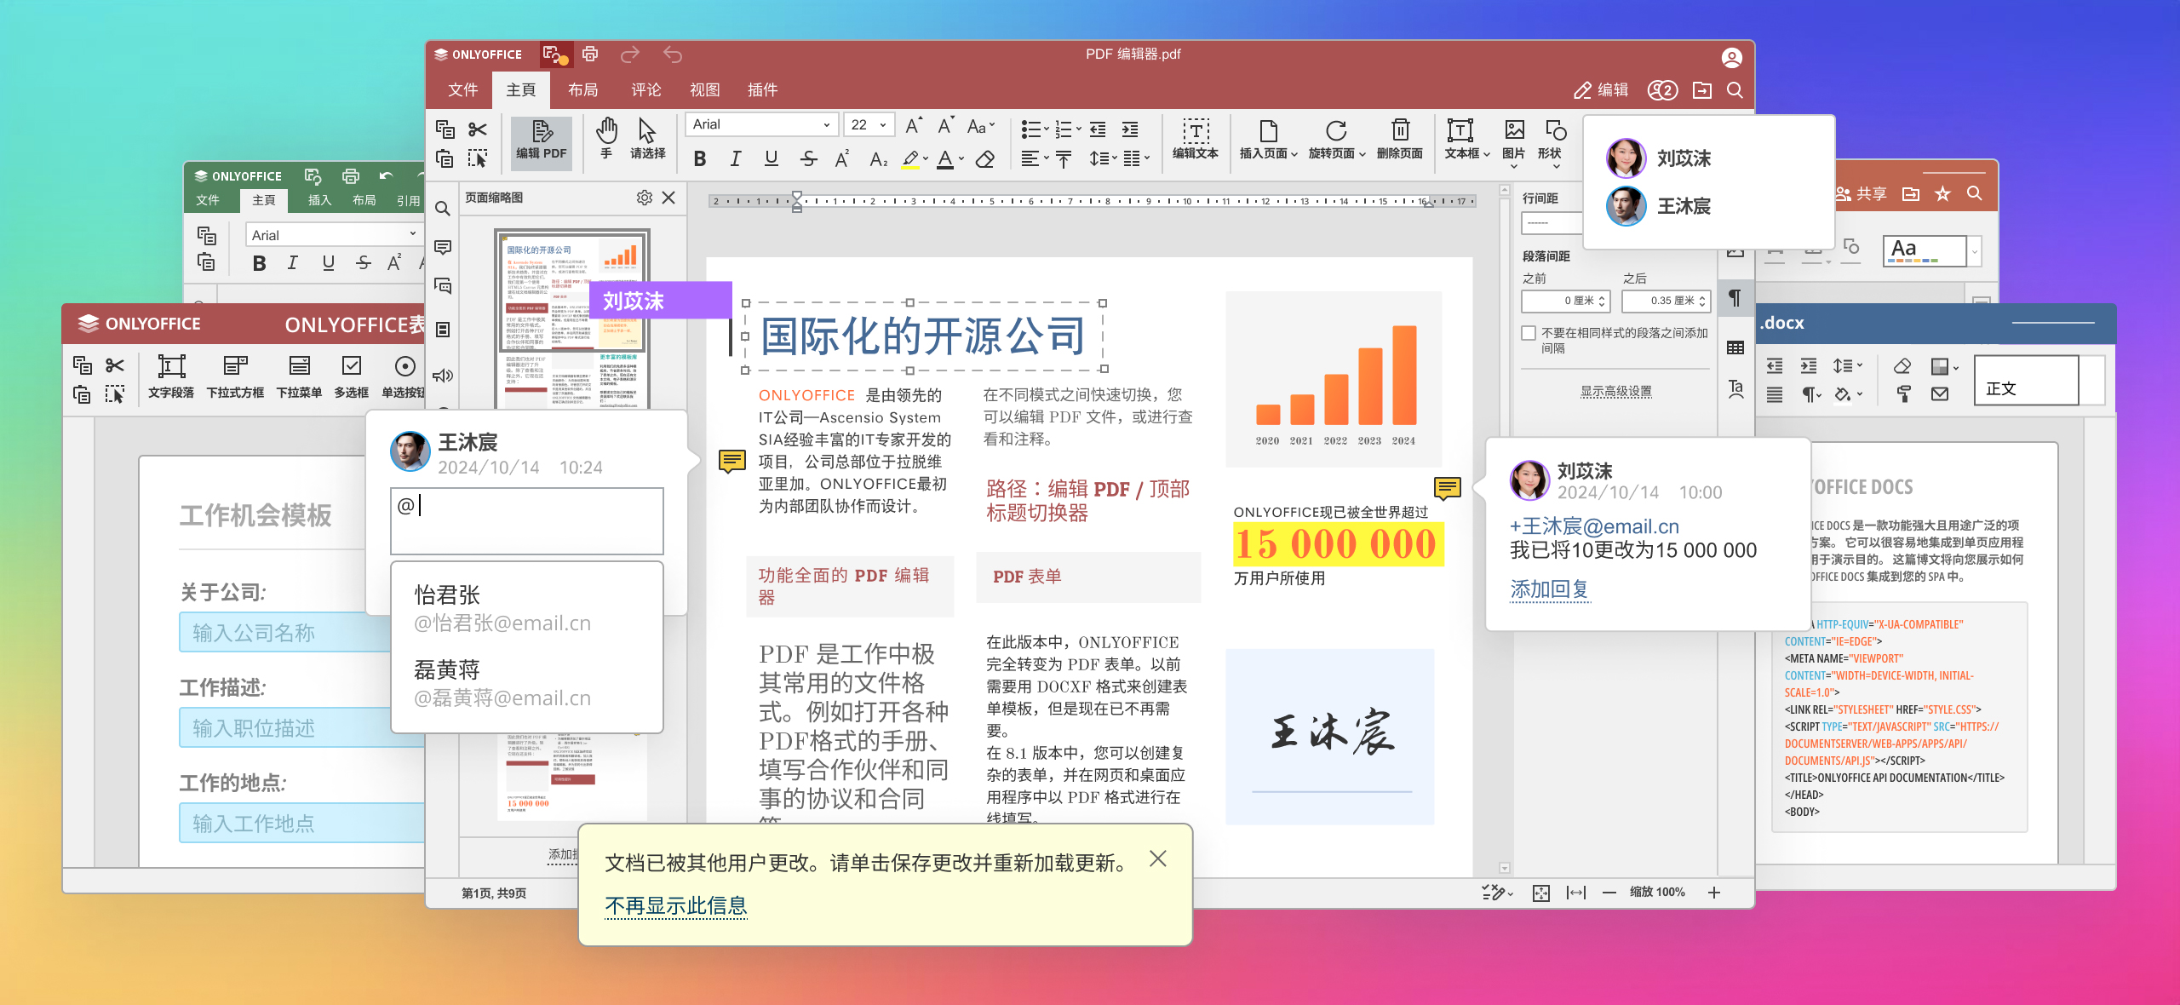Switch to the 布局 tab in PDF editor
Image resolution: width=2180 pixels, height=1005 pixels.
pos(583,90)
